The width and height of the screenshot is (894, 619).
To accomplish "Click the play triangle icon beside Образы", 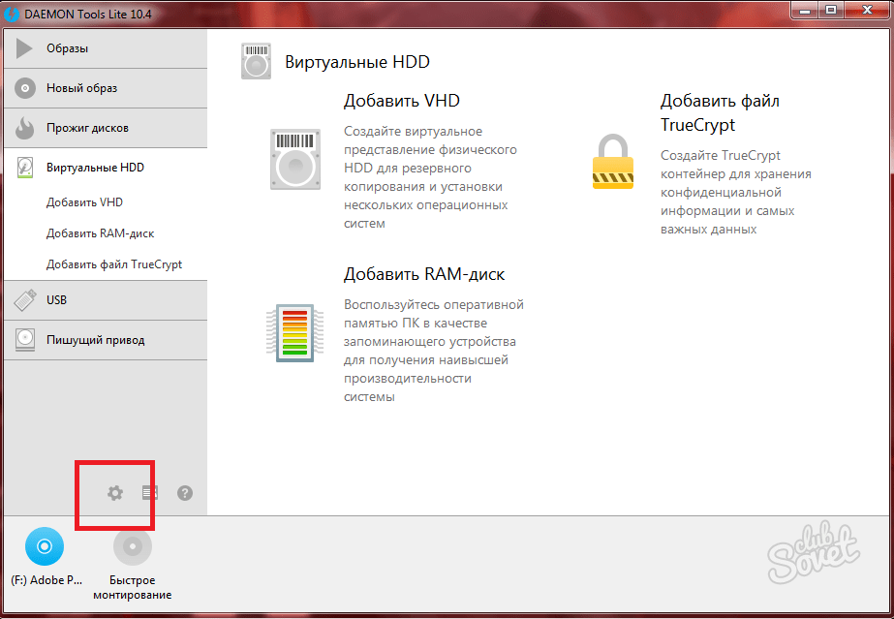I will pyautogui.click(x=24, y=48).
